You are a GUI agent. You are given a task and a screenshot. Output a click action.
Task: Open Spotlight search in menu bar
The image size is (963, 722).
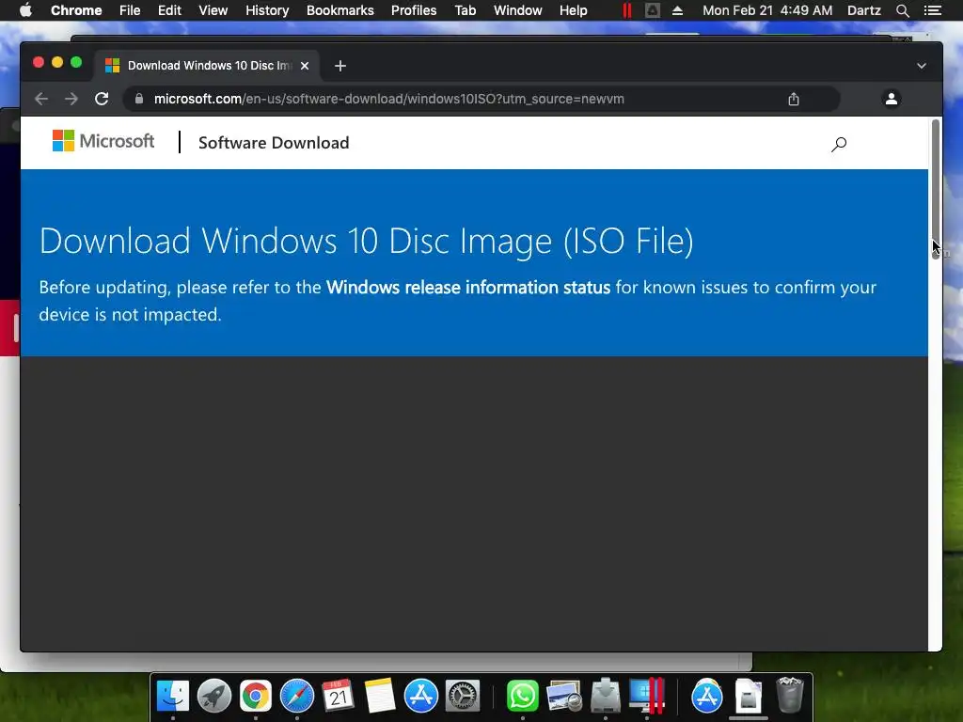tap(902, 10)
